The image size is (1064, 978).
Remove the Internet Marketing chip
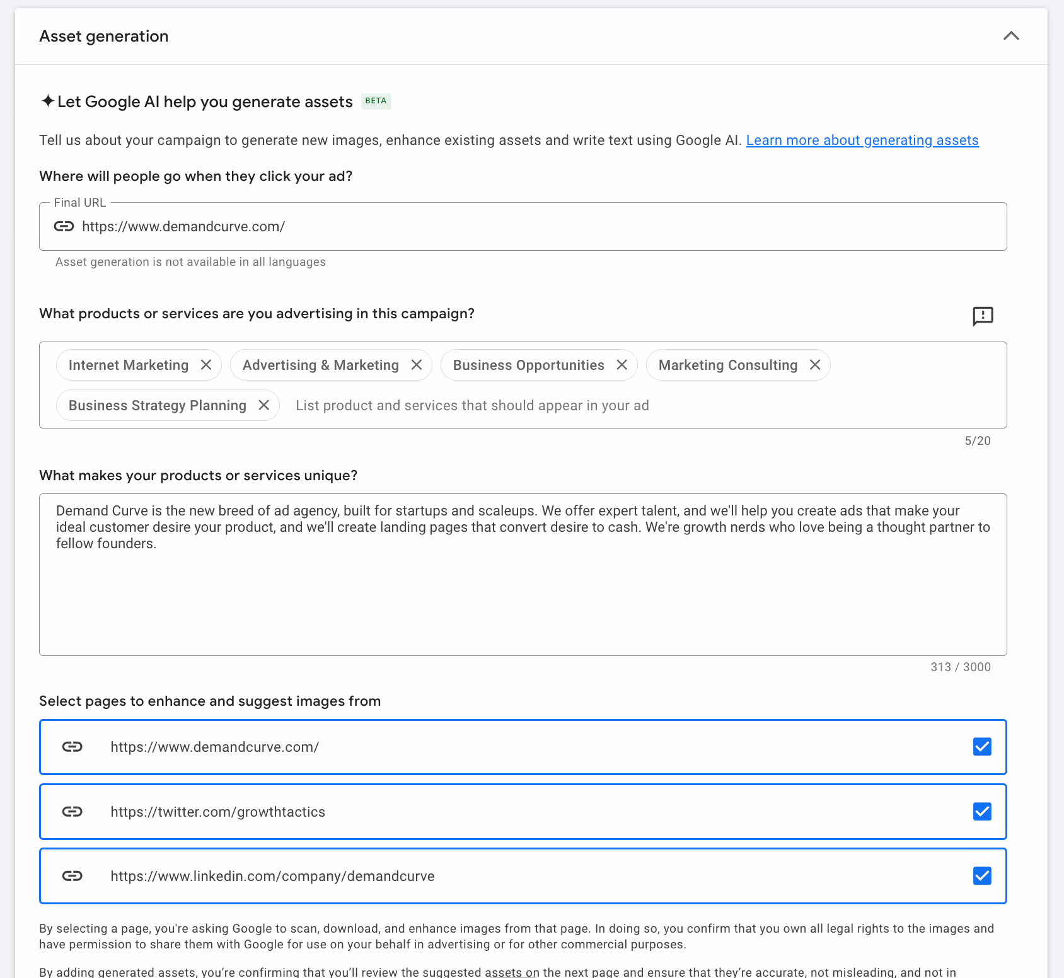pyautogui.click(x=206, y=365)
